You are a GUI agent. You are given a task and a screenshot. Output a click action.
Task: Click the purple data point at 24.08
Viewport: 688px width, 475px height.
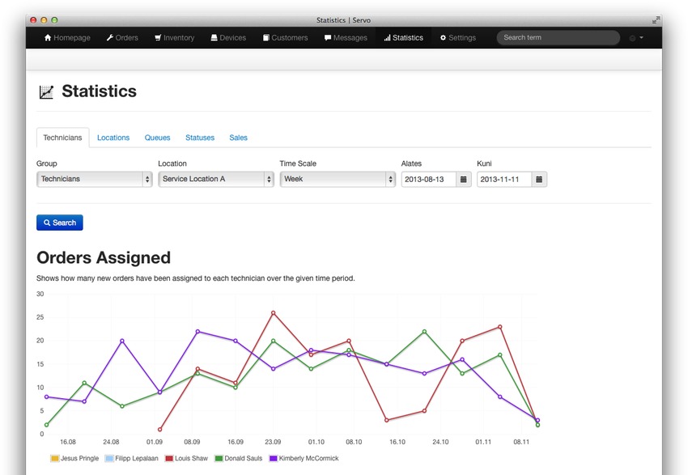click(x=122, y=341)
